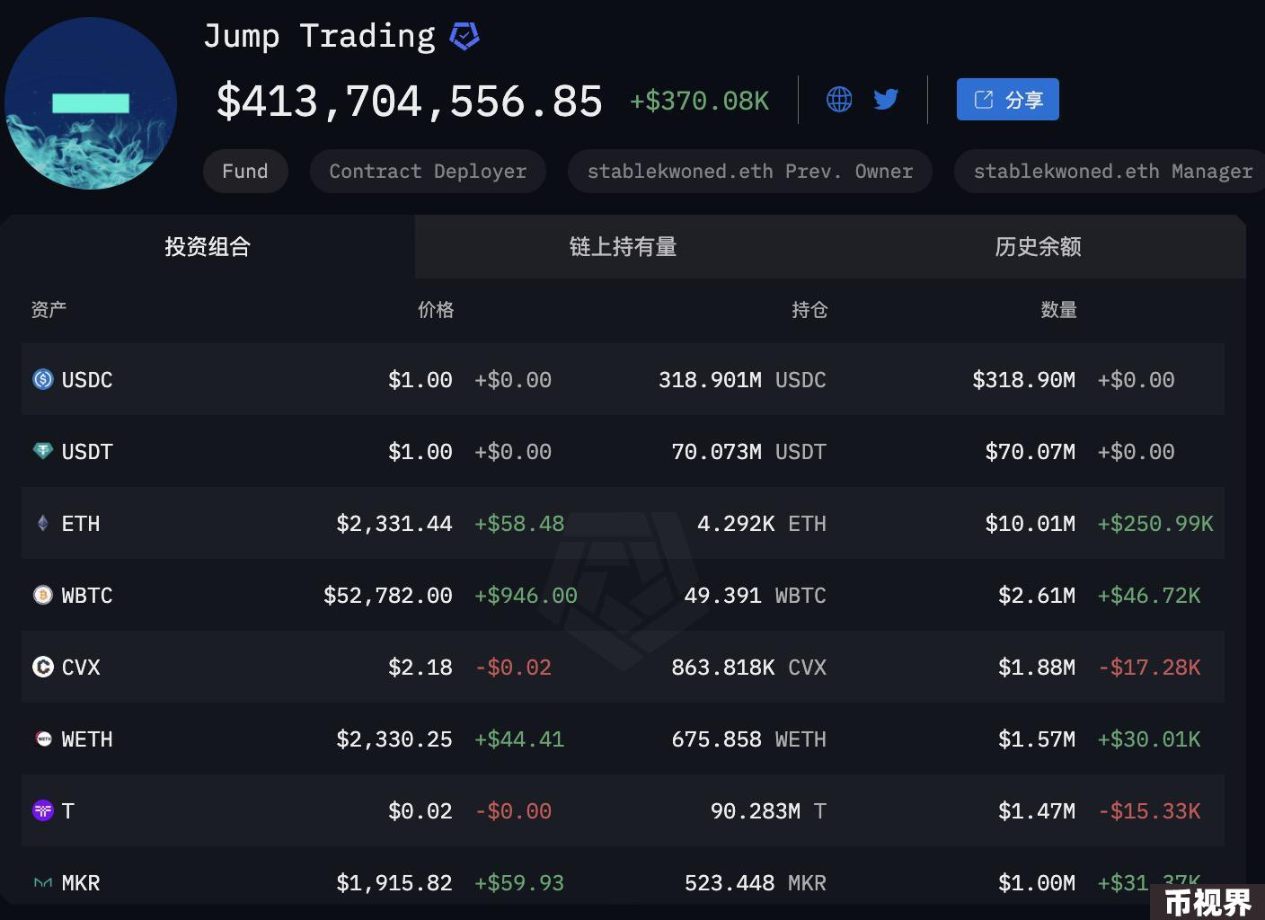Viewport: 1265px width, 920px height.
Task: Click the USDT asset name
Action: coord(87,452)
